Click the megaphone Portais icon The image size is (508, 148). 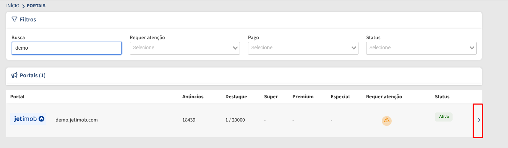[14, 75]
